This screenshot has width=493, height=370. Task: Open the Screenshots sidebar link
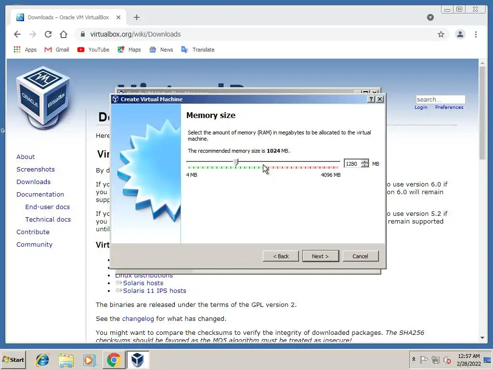pos(36,169)
